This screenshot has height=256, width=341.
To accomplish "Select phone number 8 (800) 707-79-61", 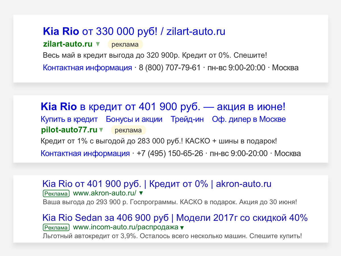I will click(170, 68).
